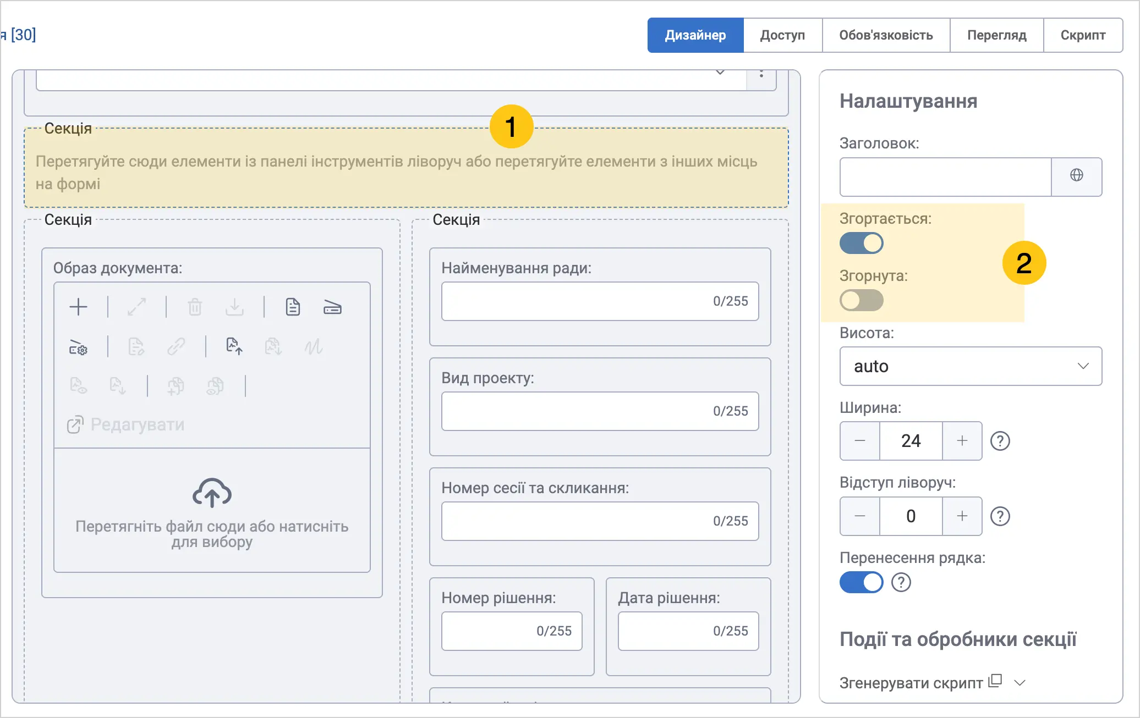
Task: Click the Налаштування heading
Action: click(x=908, y=101)
